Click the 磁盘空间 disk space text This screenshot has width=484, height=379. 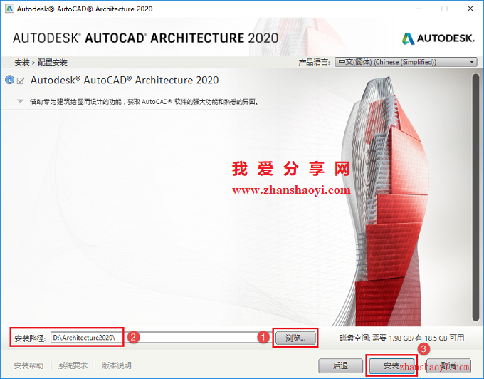[x=401, y=338]
